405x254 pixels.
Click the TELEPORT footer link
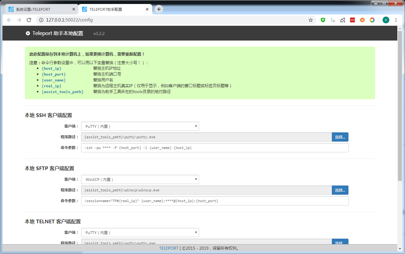(169, 248)
